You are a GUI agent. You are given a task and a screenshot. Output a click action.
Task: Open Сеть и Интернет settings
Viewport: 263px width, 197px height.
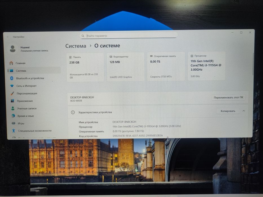point(34,86)
